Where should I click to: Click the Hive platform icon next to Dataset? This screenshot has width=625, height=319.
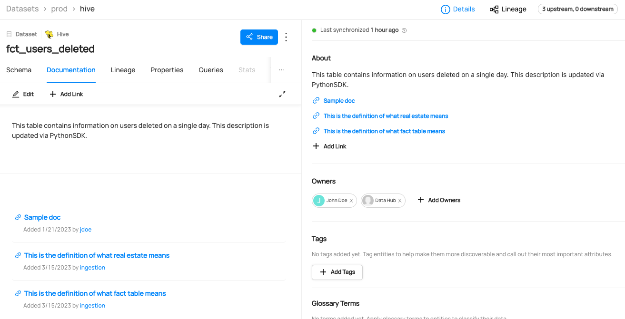point(48,34)
